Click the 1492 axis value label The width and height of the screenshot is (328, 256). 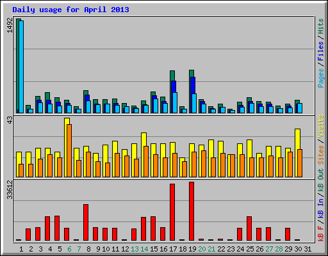[x=10, y=26]
